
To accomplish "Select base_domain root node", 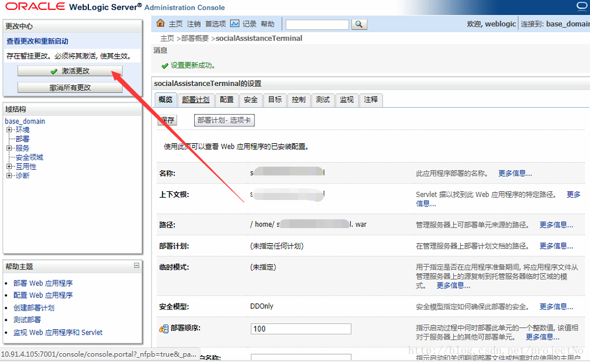I will tap(25, 121).
